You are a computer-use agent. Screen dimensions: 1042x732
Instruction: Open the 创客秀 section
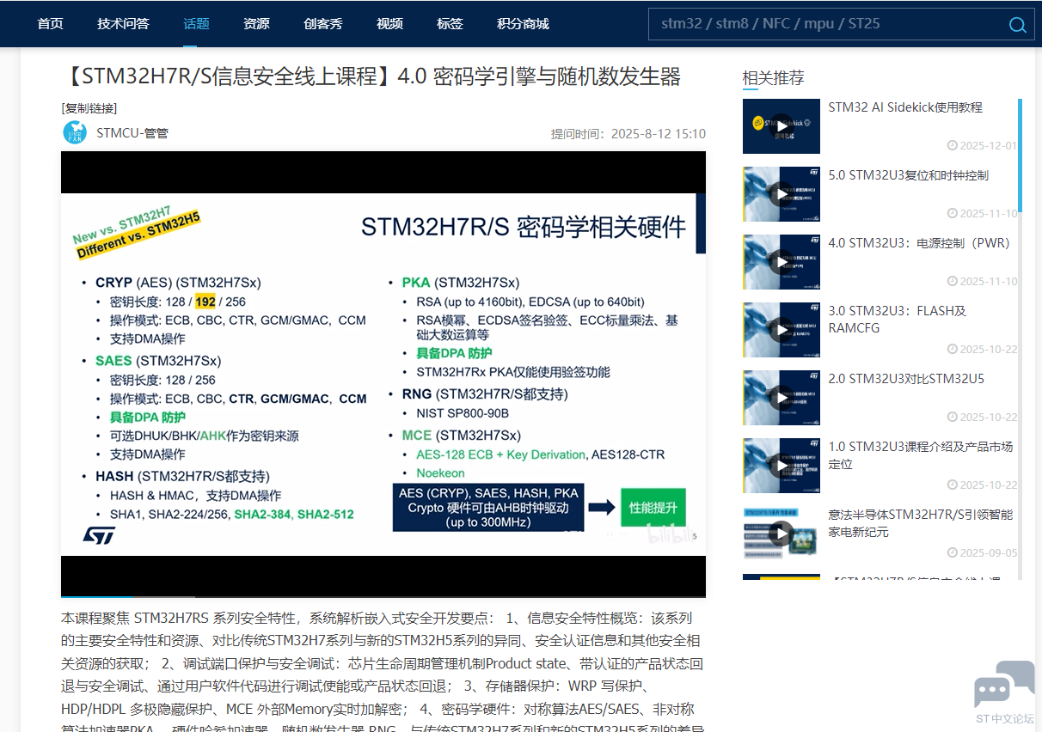(322, 24)
